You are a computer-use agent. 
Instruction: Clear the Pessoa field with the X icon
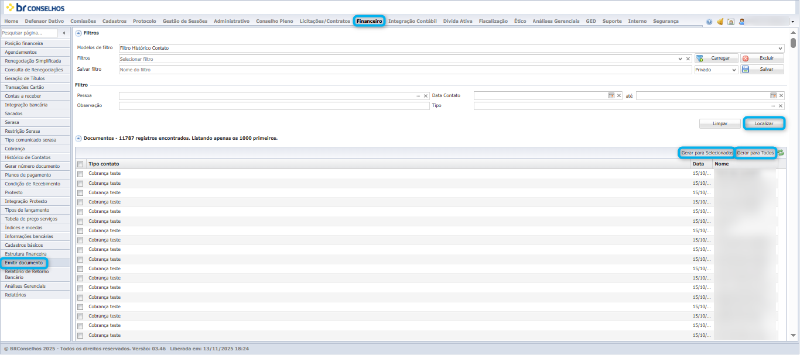tap(426, 95)
